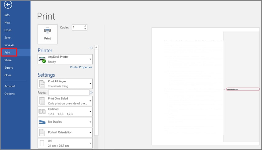The image size is (262, 150).
Task: Open Account settings in the sidebar
Action: tap(10, 86)
